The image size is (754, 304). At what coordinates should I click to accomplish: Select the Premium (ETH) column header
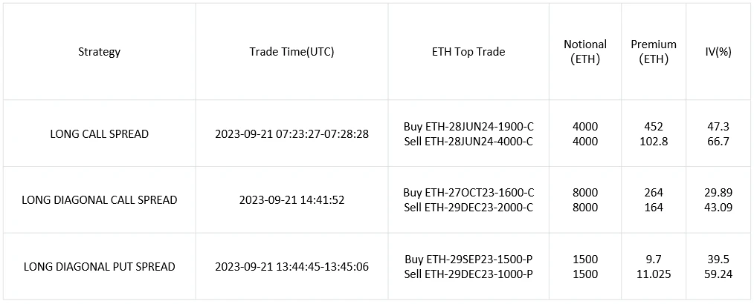(x=654, y=52)
